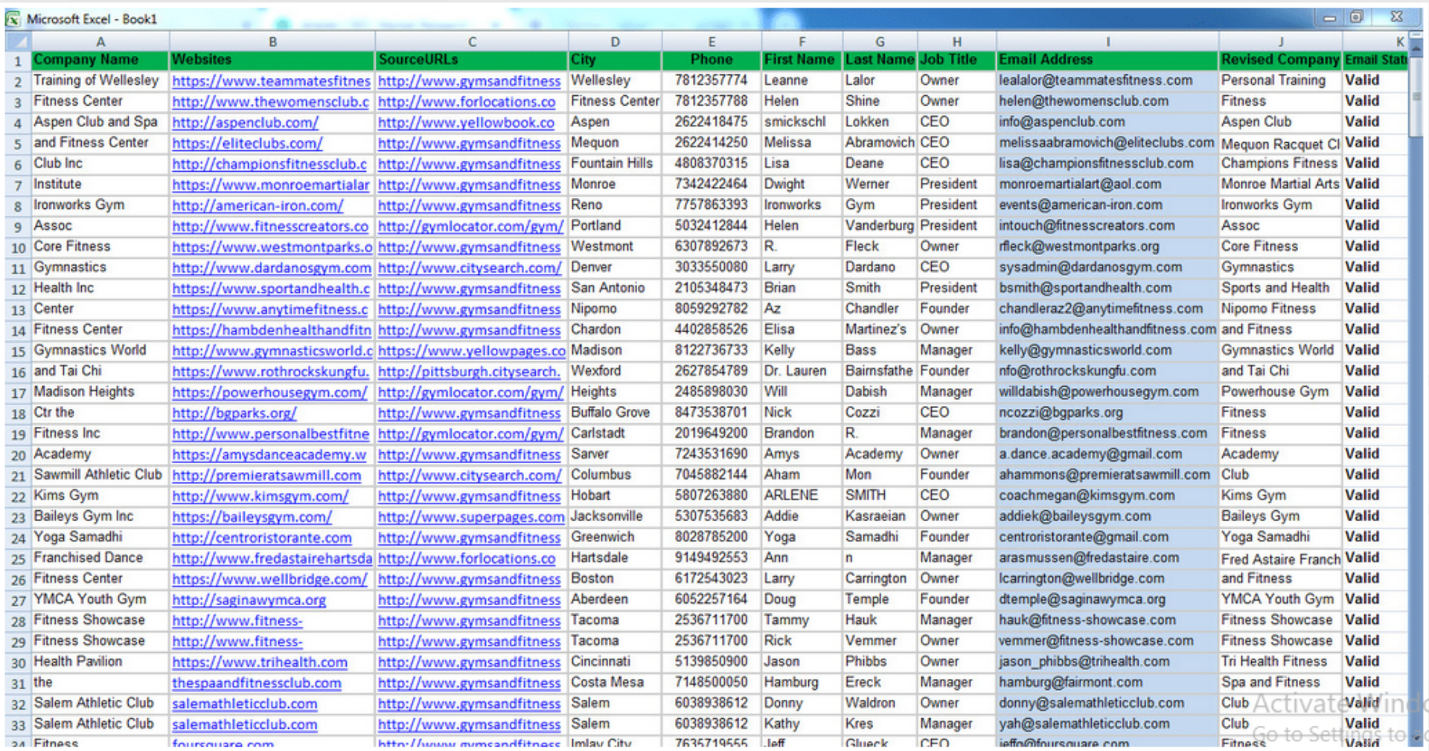The height and width of the screenshot is (751, 1429).
Task: Select column header A for Company Name
Action: pyautogui.click(x=100, y=42)
